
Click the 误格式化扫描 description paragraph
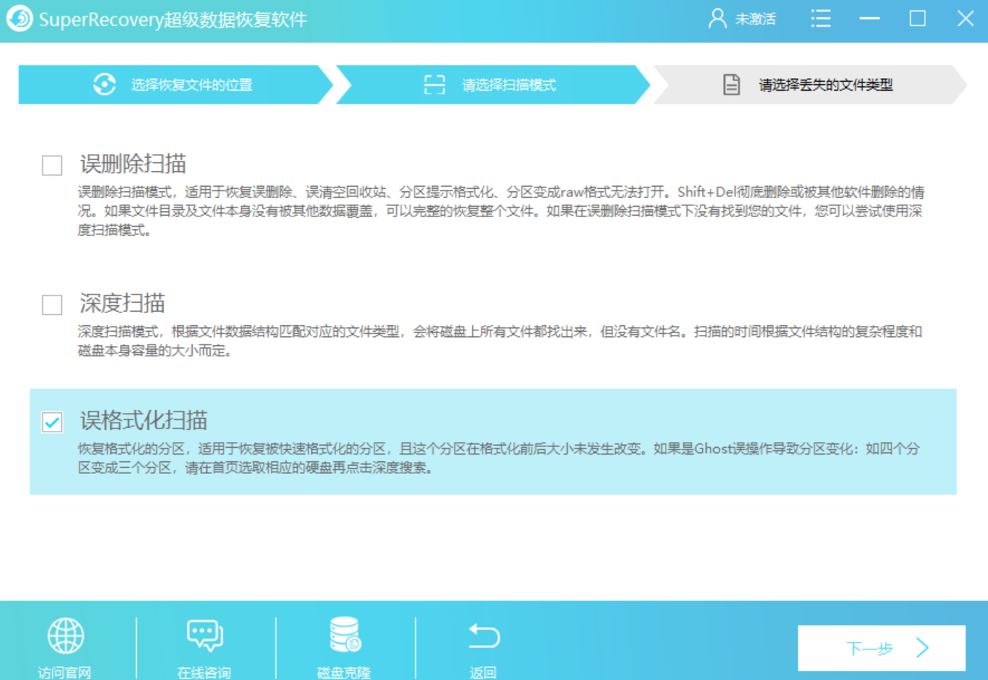pos(500,458)
